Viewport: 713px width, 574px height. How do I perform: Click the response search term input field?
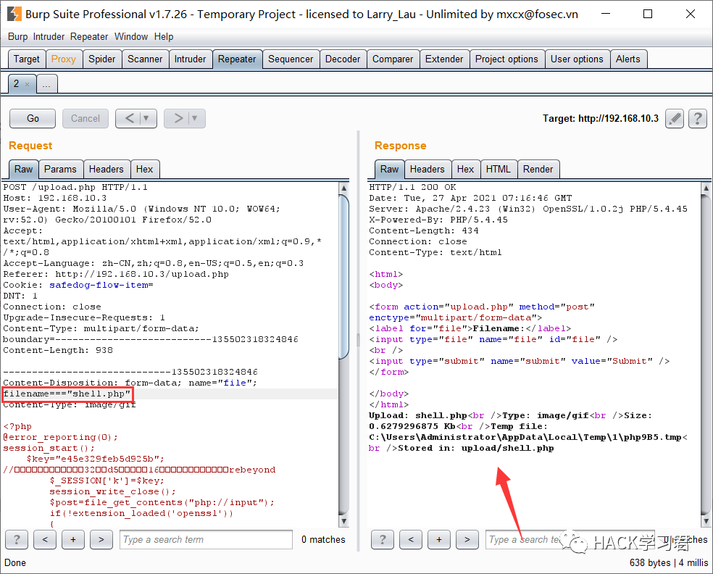570,539
